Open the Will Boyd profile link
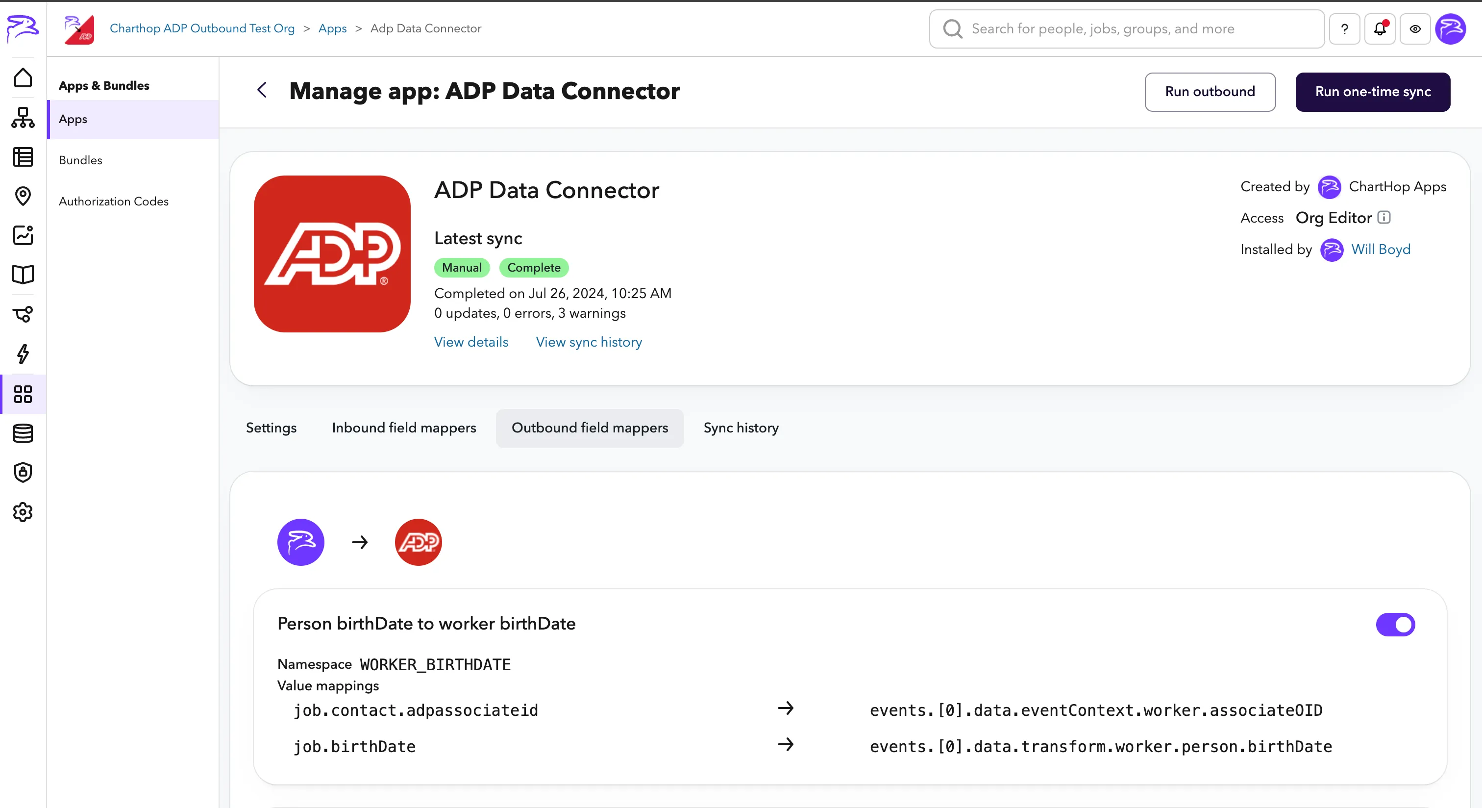This screenshot has width=1482, height=808. [1380, 249]
